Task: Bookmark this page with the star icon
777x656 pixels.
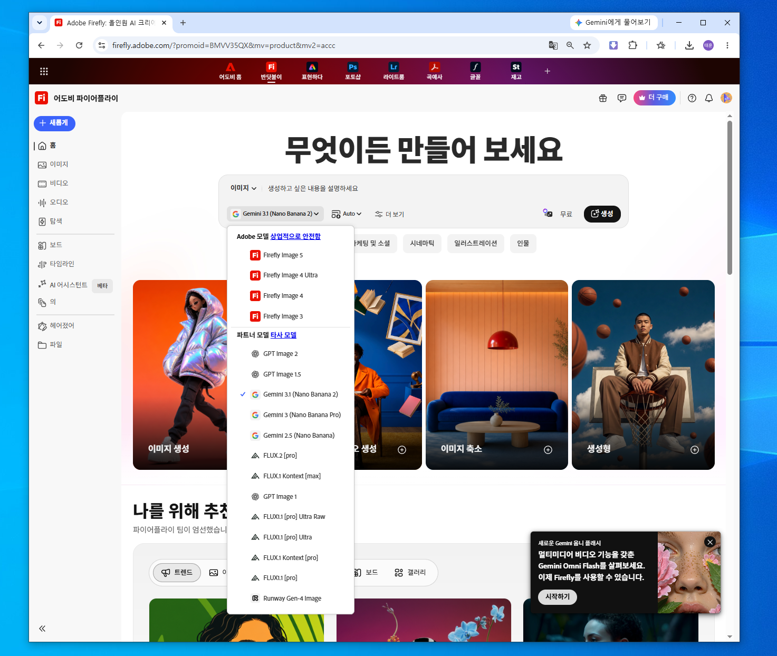Action: coord(587,45)
